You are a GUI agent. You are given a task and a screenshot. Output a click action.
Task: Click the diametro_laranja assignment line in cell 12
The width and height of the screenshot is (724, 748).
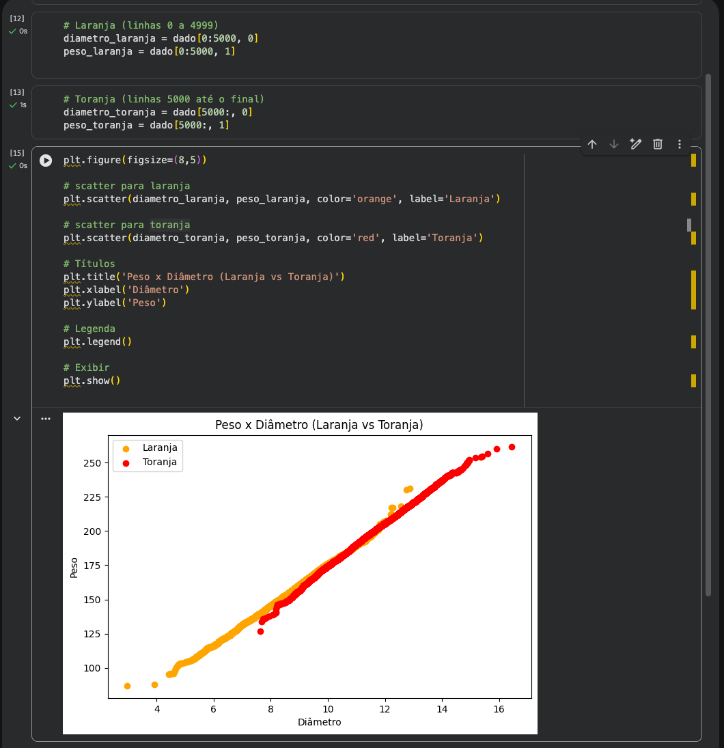tap(161, 38)
